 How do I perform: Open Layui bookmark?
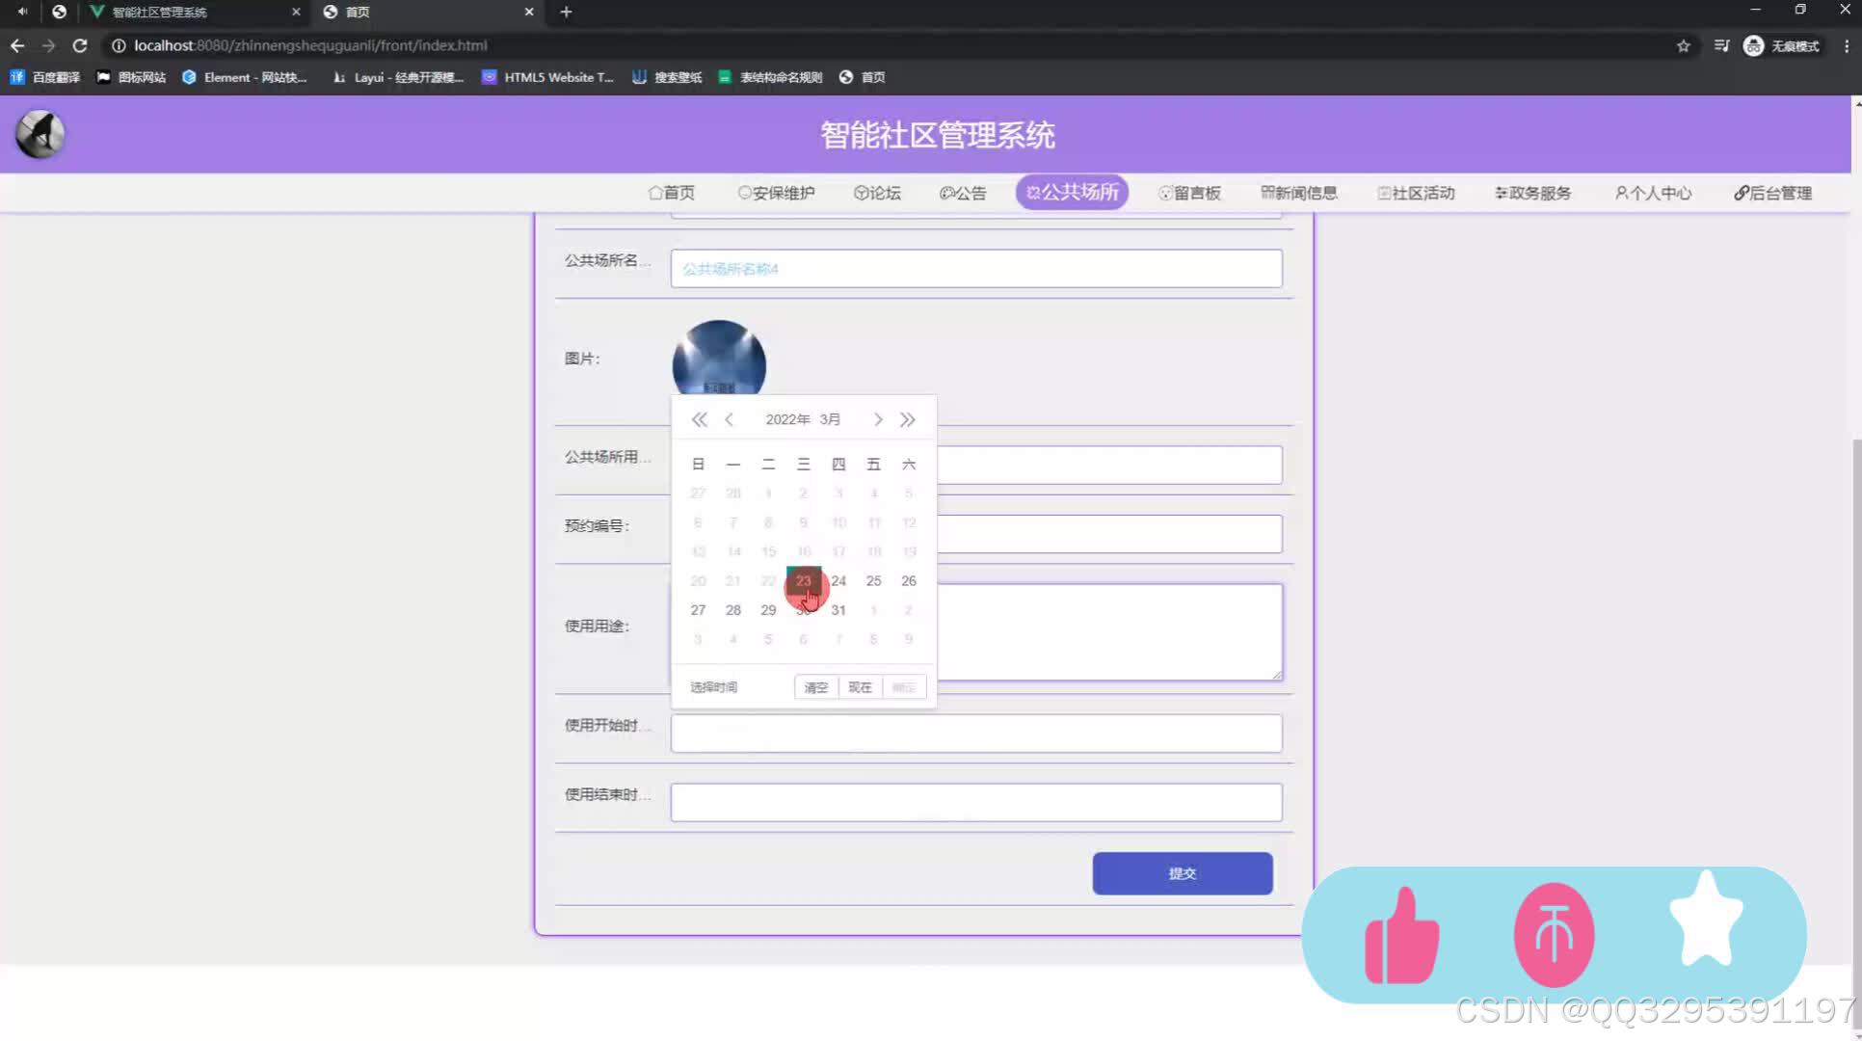coord(398,77)
